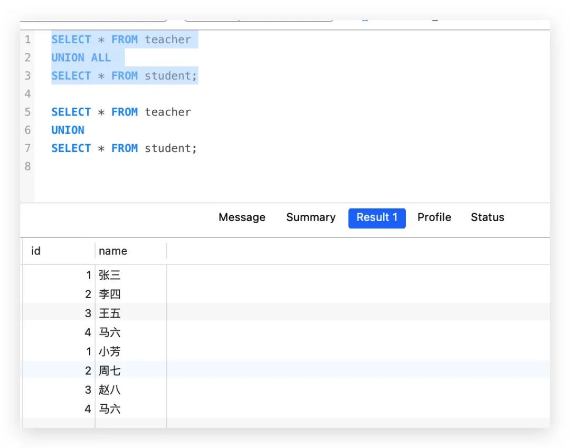This screenshot has width=570, height=448.
Task: Select the 赵八 result cell
Action: (110, 390)
